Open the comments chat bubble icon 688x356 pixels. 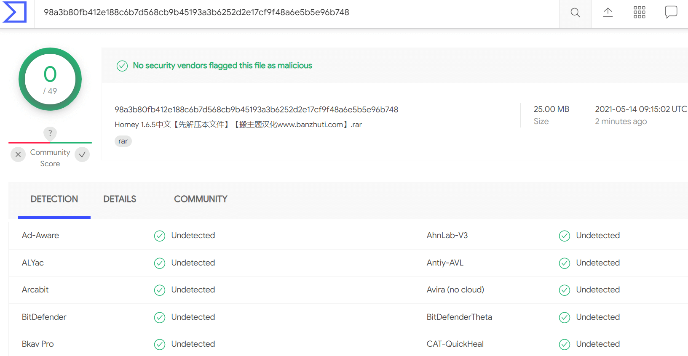pos(671,12)
